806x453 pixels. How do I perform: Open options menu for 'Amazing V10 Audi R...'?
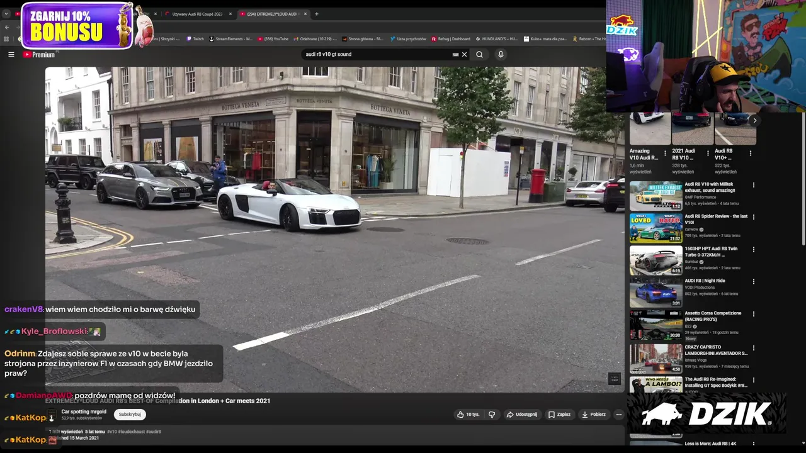click(x=665, y=153)
